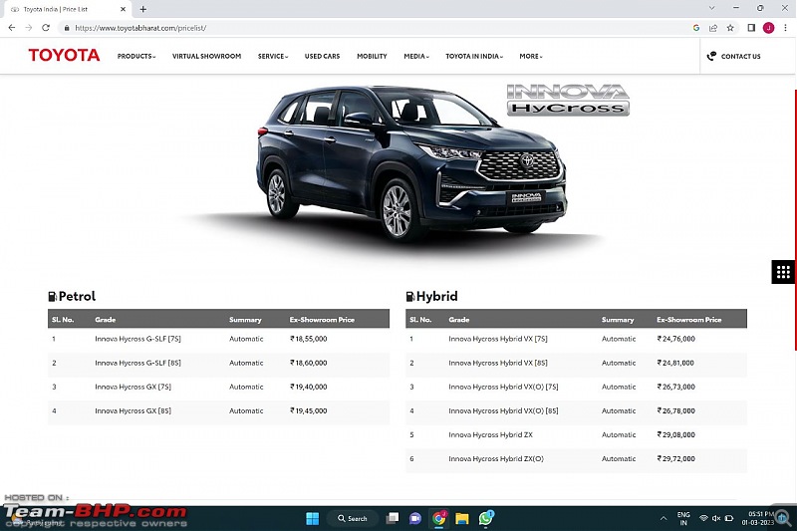
Task: Open taskbar clock and date
Action: tap(757, 518)
